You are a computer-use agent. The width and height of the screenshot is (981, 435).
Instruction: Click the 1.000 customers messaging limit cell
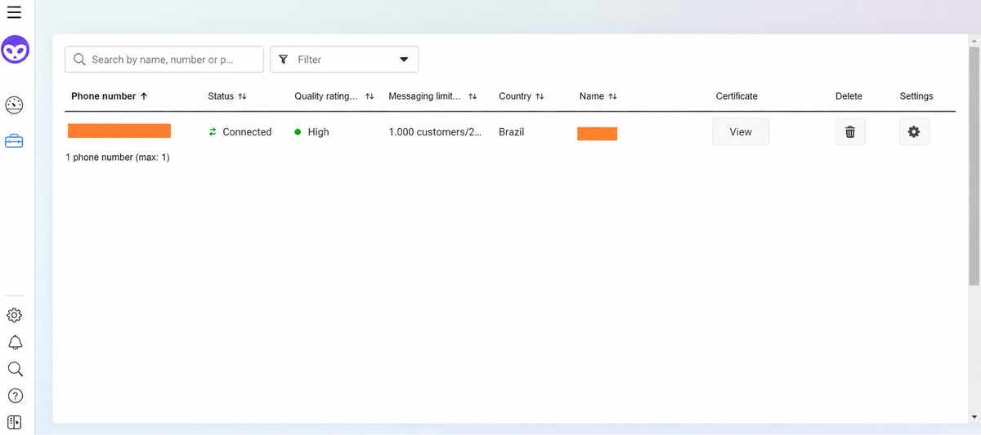point(435,131)
